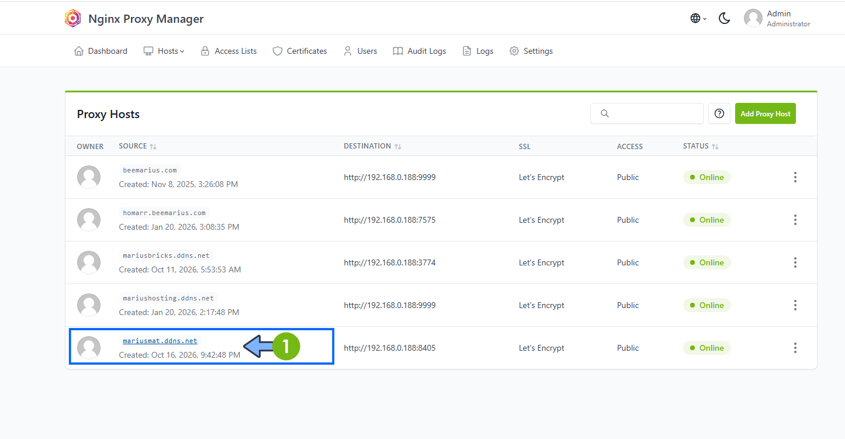Open the language globe selector

click(698, 18)
